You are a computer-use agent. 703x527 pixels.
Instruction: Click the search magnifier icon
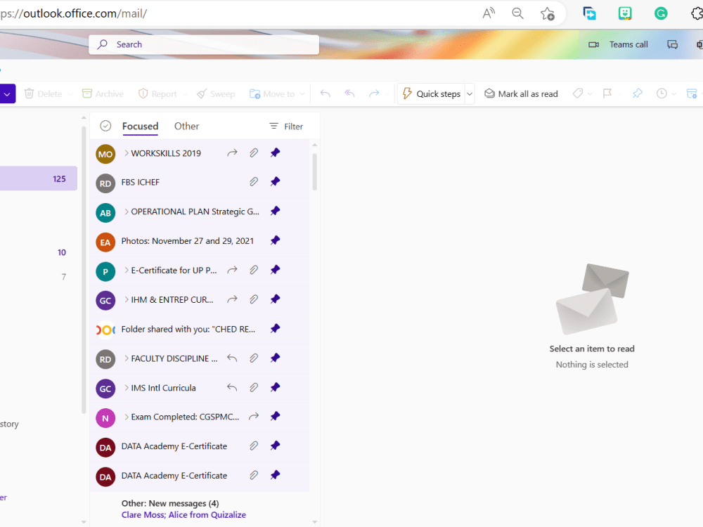coord(103,44)
